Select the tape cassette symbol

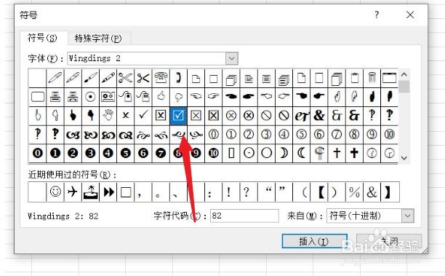(x=108, y=97)
